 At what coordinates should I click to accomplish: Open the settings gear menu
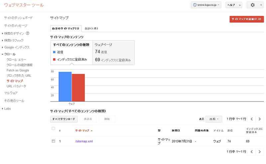(255, 5)
